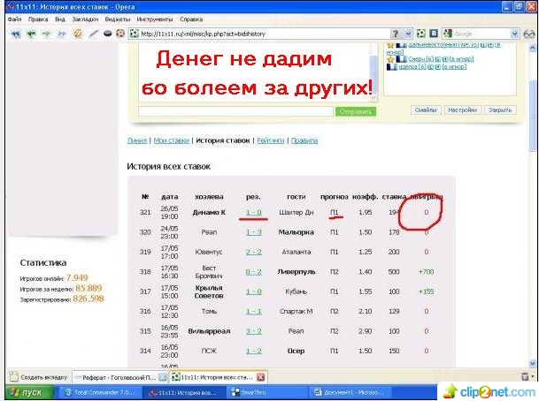
Task: Click the forward arrow toolbar icon
Action: pyautogui.click(x=46, y=34)
